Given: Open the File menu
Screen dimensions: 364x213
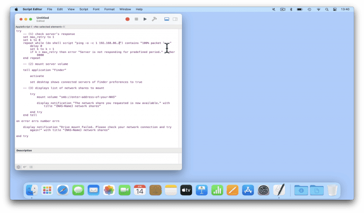Looking at the screenshot, I should (x=49, y=9).
